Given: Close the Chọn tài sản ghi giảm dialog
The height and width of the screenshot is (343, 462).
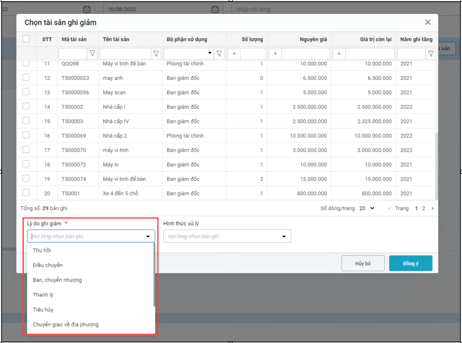Looking at the screenshot, I should [427, 22].
